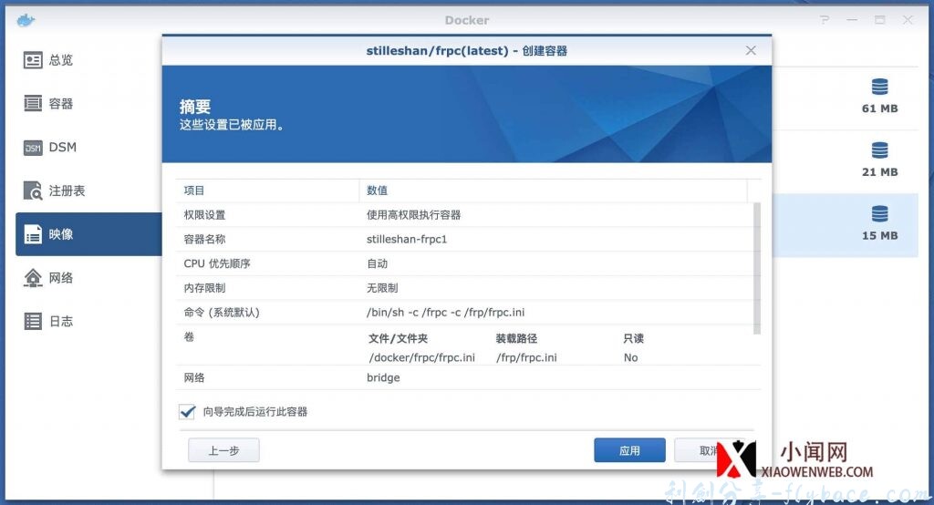Open the 网络 network section
The height and width of the screenshot is (505, 934).
(x=88, y=277)
